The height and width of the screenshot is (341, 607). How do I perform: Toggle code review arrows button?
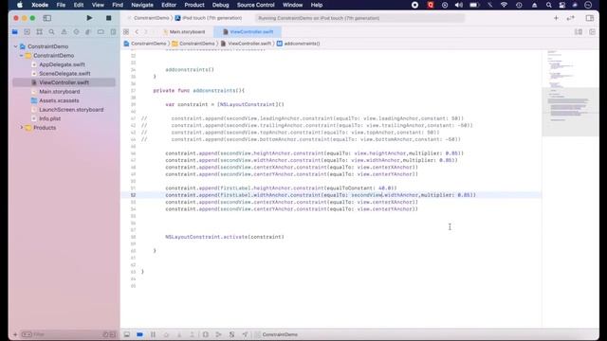click(x=571, y=18)
